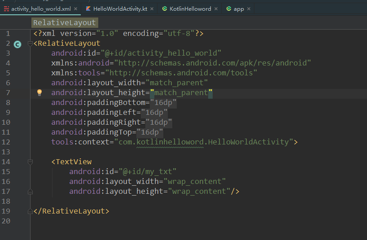The width and height of the screenshot is (367, 240).
Task: Collapse the TextView tag fold on line 14
Action: point(30,162)
